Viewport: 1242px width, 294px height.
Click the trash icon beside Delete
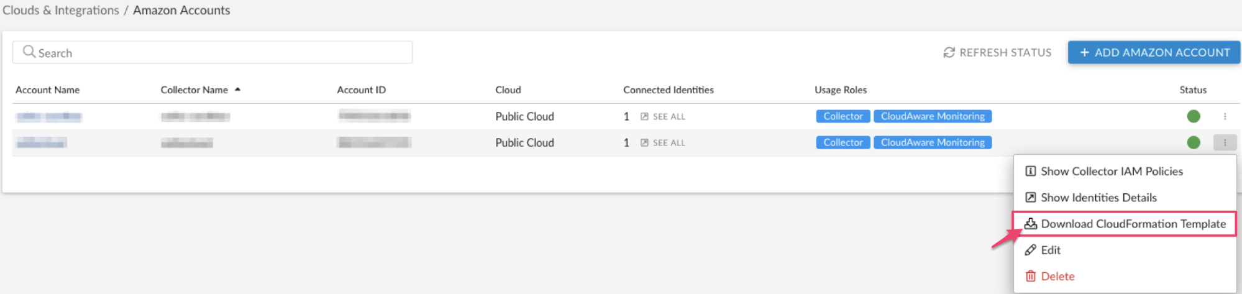[1030, 276]
